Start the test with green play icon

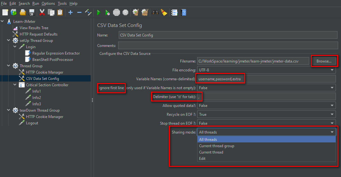click(99, 12)
